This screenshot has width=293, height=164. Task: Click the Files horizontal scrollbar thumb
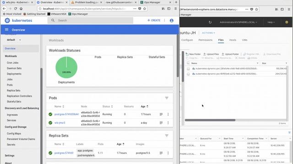coord(210,120)
